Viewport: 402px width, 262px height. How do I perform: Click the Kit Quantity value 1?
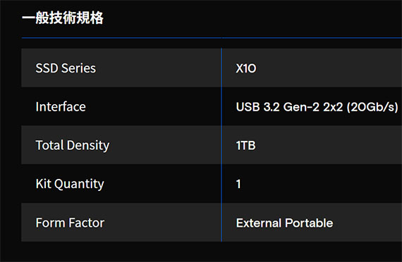click(238, 184)
